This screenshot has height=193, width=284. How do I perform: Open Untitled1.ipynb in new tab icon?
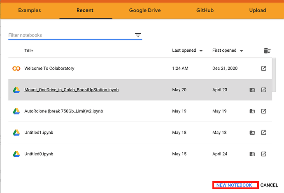pyautogui.click(x=263, y=133)
